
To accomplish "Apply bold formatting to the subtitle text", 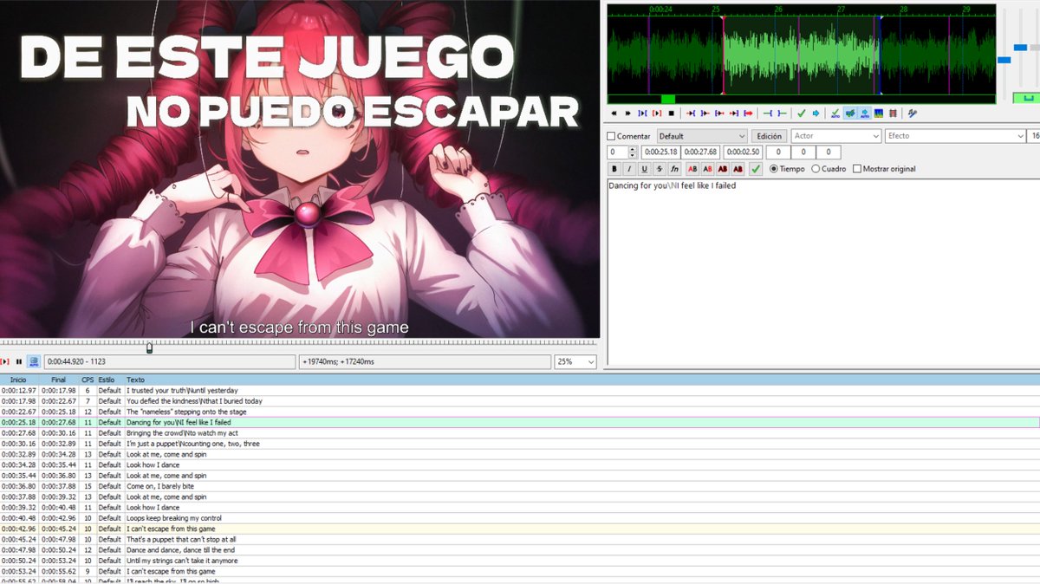I will 614,168.
